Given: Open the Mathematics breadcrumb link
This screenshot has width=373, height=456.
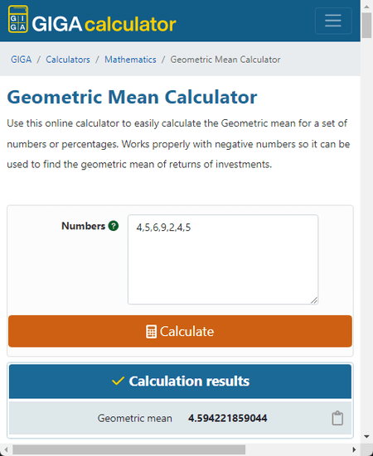Looking at the screenshot, I should 130,60.
